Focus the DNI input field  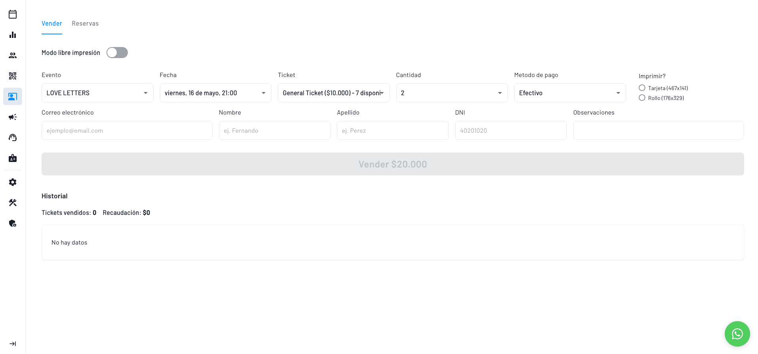511,130
